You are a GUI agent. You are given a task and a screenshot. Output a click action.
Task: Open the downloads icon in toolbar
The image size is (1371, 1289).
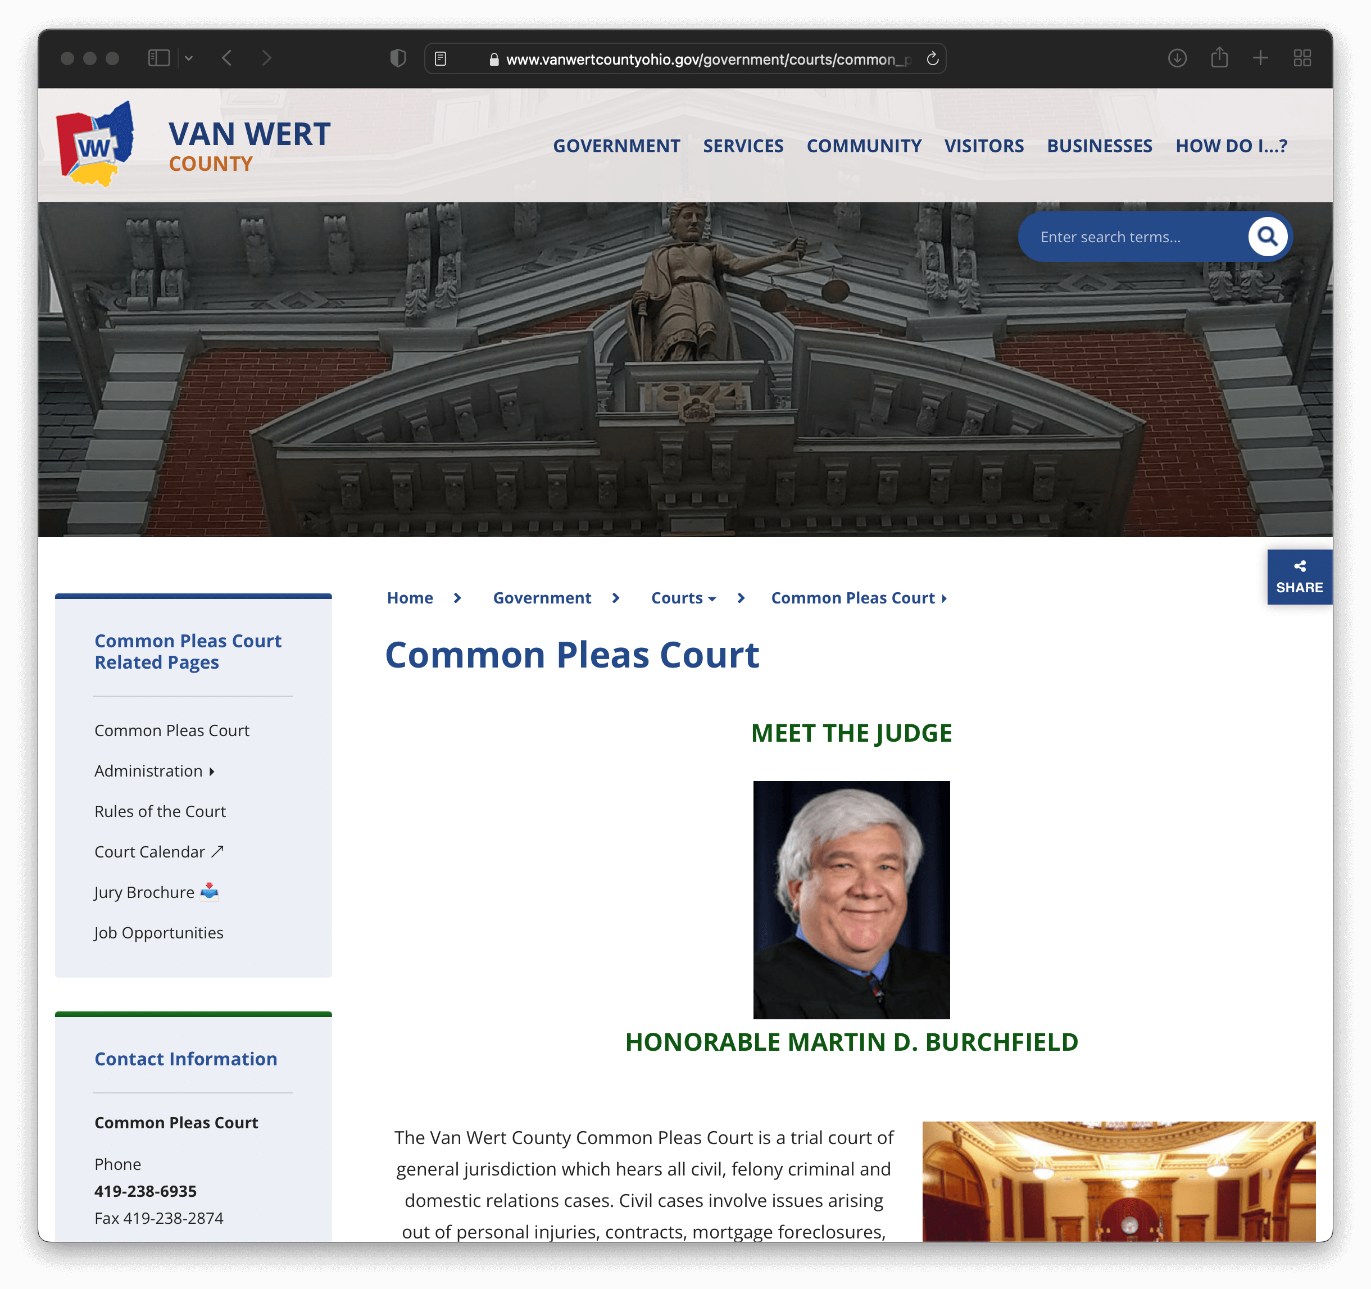pos(1177,58)
